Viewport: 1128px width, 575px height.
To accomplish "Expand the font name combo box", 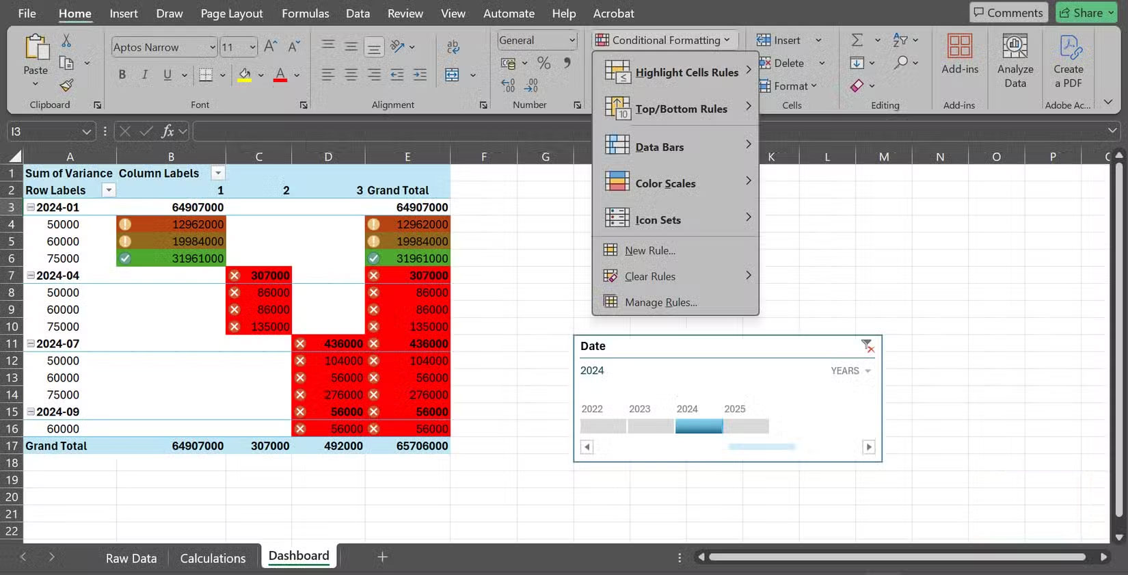I will click(x=213, y=47).
